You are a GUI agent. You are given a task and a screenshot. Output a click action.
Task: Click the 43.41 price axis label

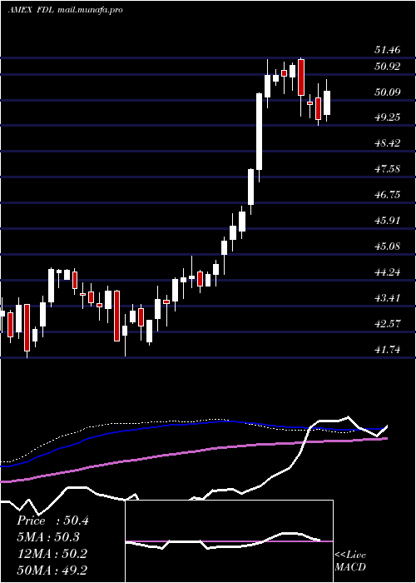coord(388,298)
